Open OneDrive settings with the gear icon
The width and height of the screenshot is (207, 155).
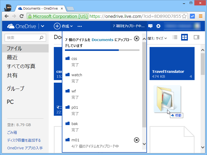tap(158, 26)
